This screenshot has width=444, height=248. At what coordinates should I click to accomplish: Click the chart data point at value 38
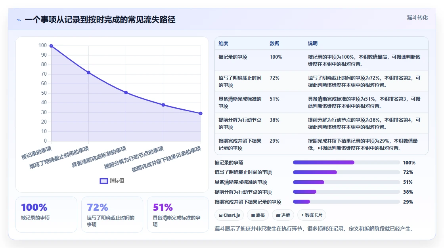click(x=163, y=105)
